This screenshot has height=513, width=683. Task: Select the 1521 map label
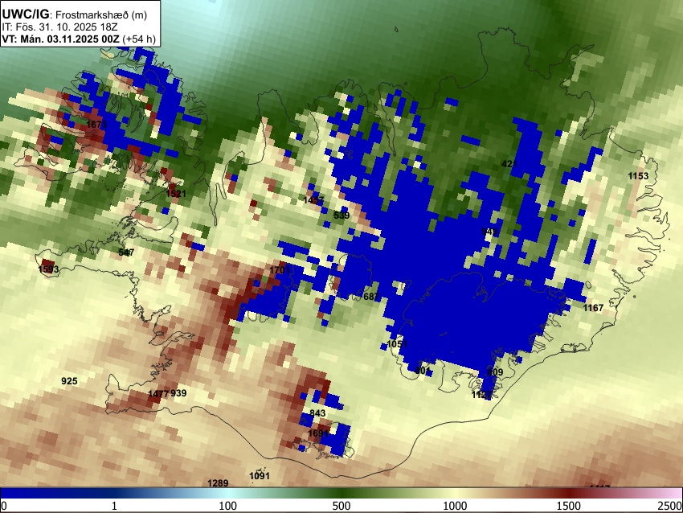(x=176, y=194)
